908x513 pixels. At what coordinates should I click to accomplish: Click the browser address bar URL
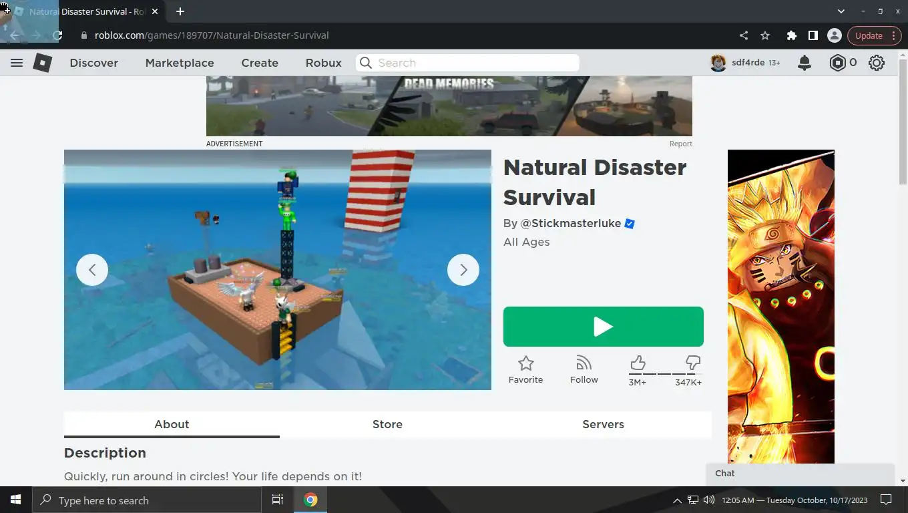pyautogui.click(x=212, y=35)
